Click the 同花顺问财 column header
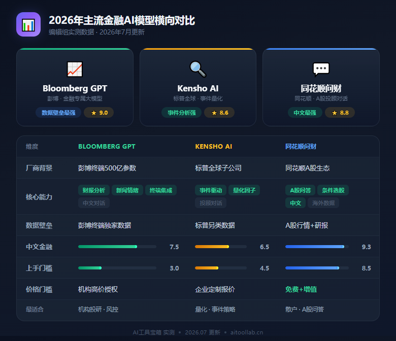 click(x=301, y=146)
